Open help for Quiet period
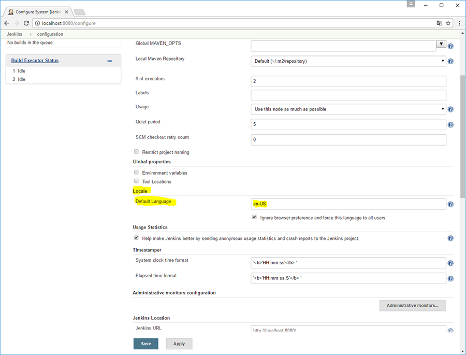Screen dimensions: 466x355 450,125
